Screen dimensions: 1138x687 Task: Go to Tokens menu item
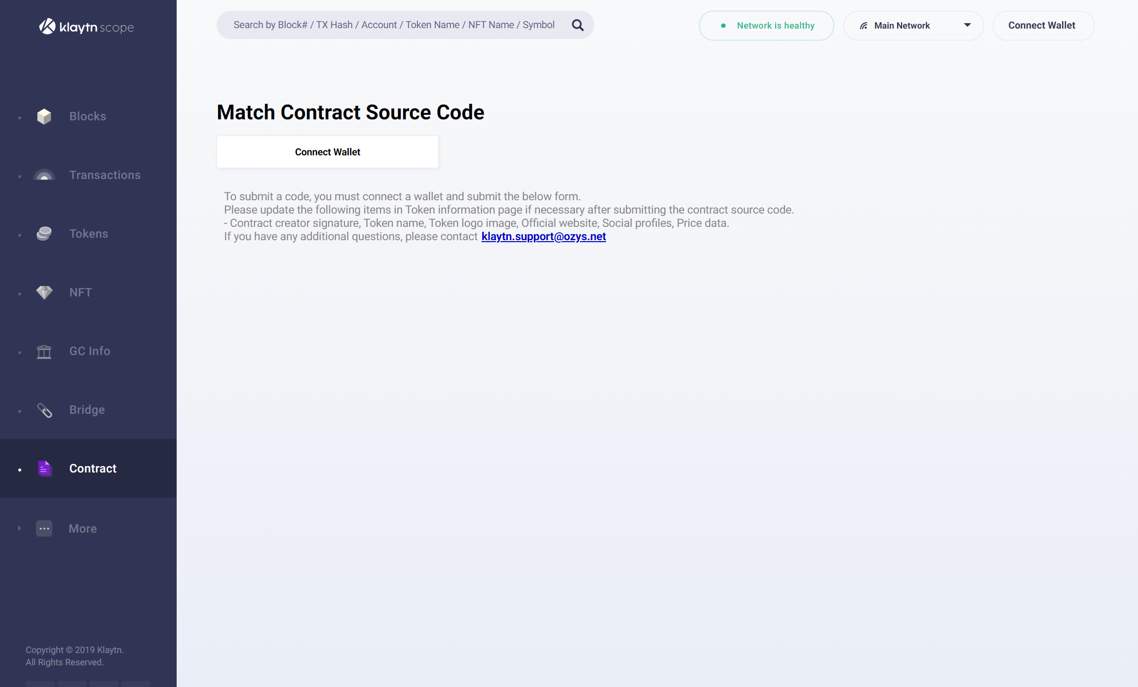click(x=88, y=234)
